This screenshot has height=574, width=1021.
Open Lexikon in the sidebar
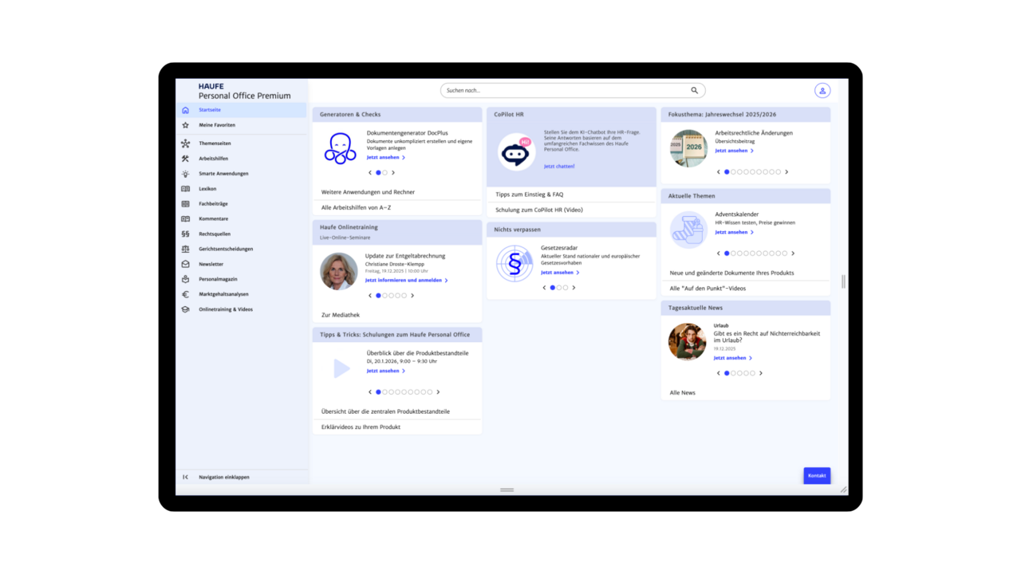tap(207, 189)
